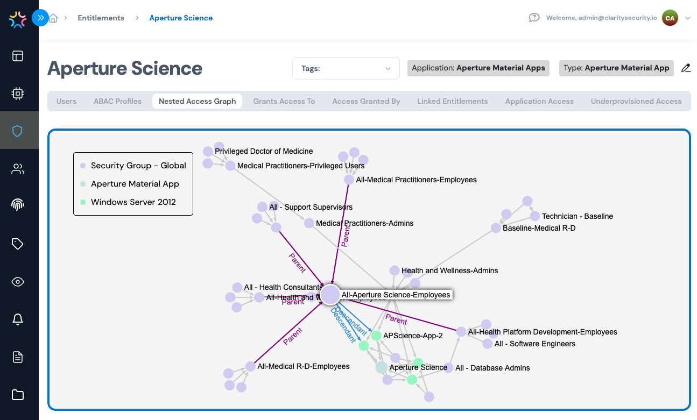Viewport: 697px width, 420px height.
Task: Select the shield Entitlements icon in sidebar
Action: coord(18,130)
